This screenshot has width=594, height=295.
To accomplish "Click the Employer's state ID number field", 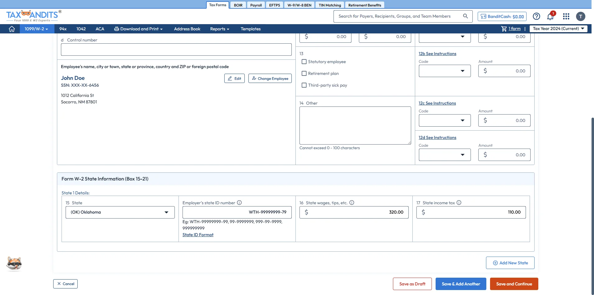I will click(237, 212).
